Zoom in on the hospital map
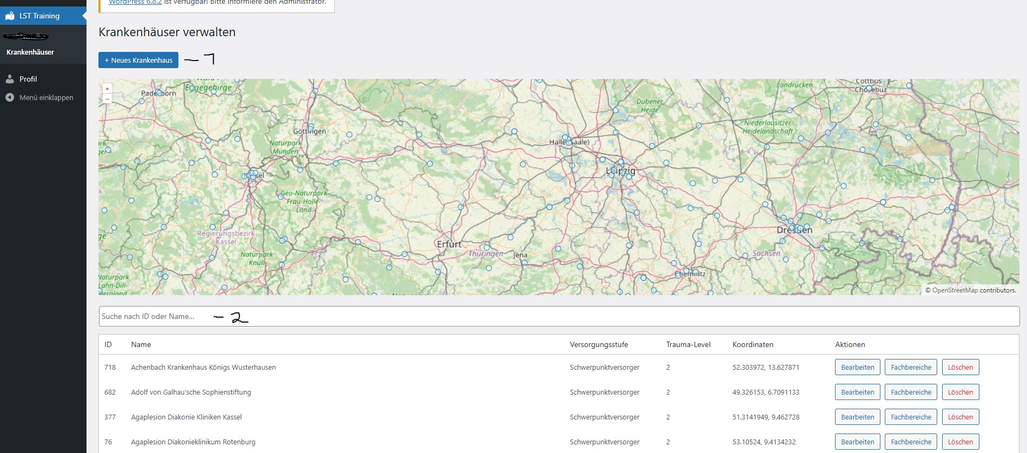 (x=107, y=89)
